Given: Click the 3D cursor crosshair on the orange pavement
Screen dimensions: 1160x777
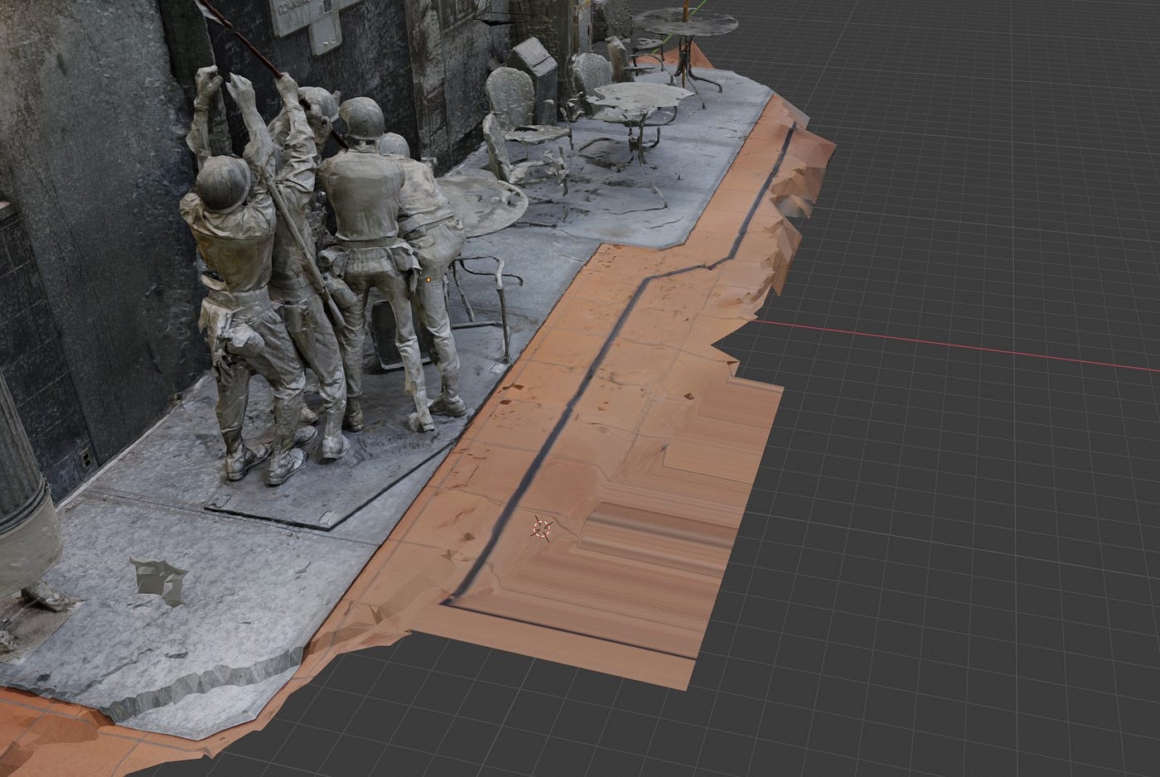Looking at the screenshot, I should 543,528.
